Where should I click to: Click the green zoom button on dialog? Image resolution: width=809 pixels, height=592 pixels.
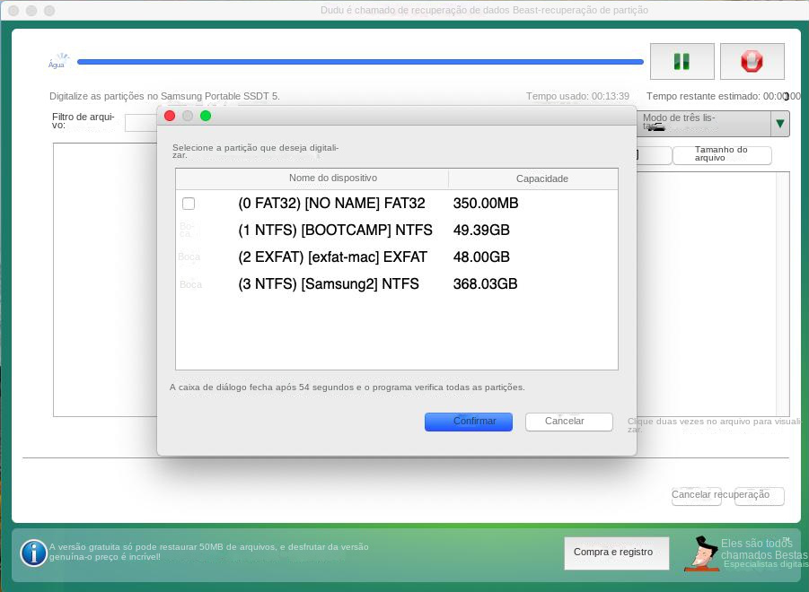point(206,116)
